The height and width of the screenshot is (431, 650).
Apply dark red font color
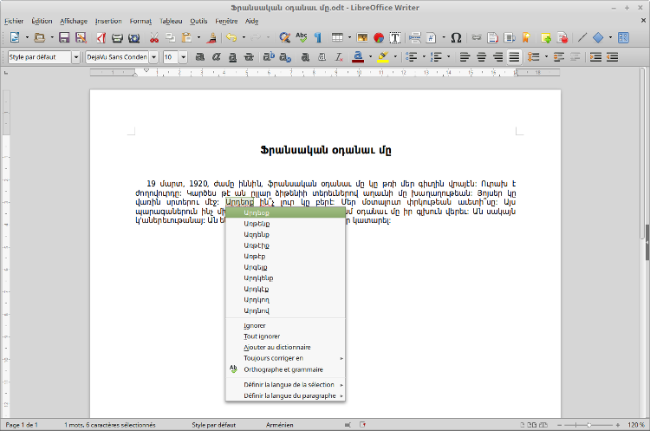359,57
